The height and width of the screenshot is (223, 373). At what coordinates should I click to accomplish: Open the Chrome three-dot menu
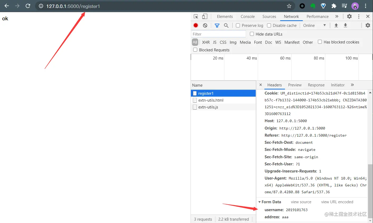[365, 6]
